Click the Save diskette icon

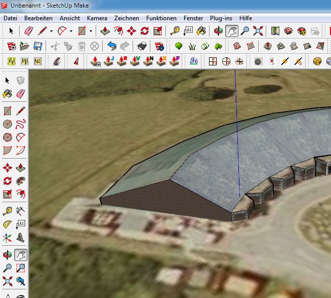click(x=37, y=47)
